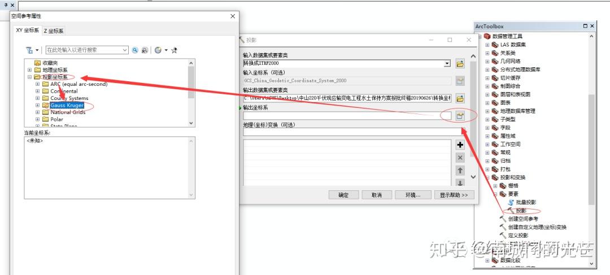This screenshot has width=610, height=275.
Task: Open the search box dropdown chevron
Action: point(125,50)
